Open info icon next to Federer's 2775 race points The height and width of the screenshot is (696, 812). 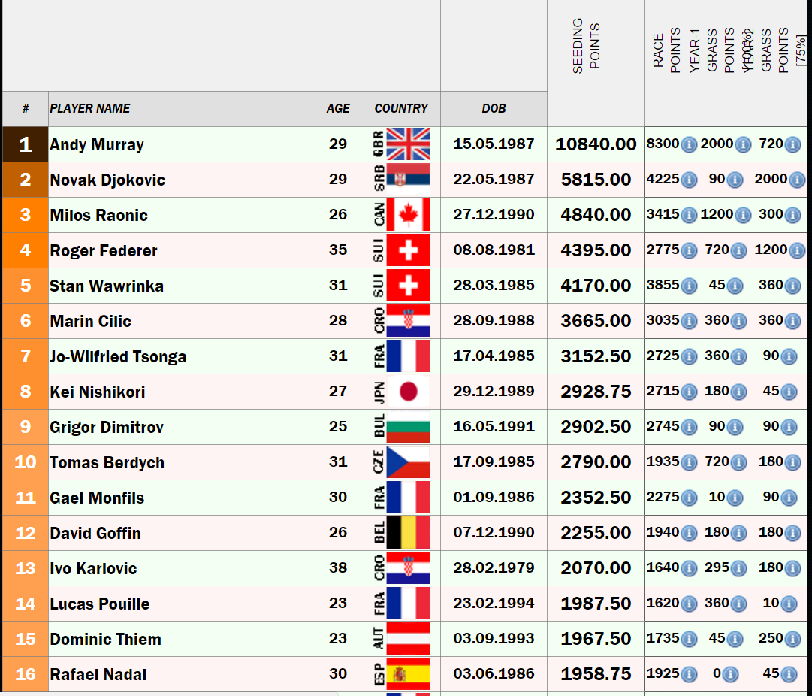(688, 250)
